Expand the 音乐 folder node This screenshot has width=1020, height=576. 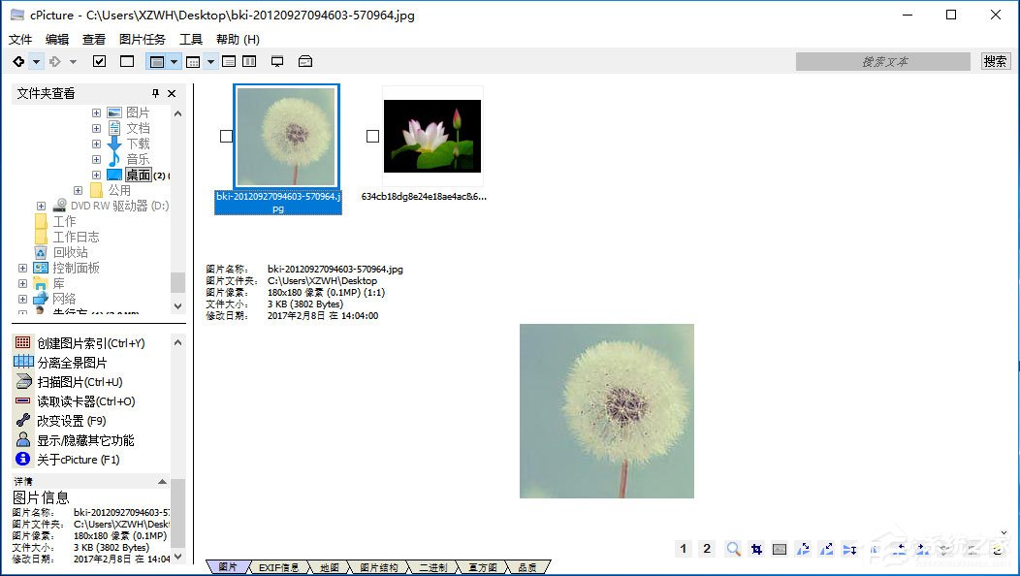(x=96, y=159)
